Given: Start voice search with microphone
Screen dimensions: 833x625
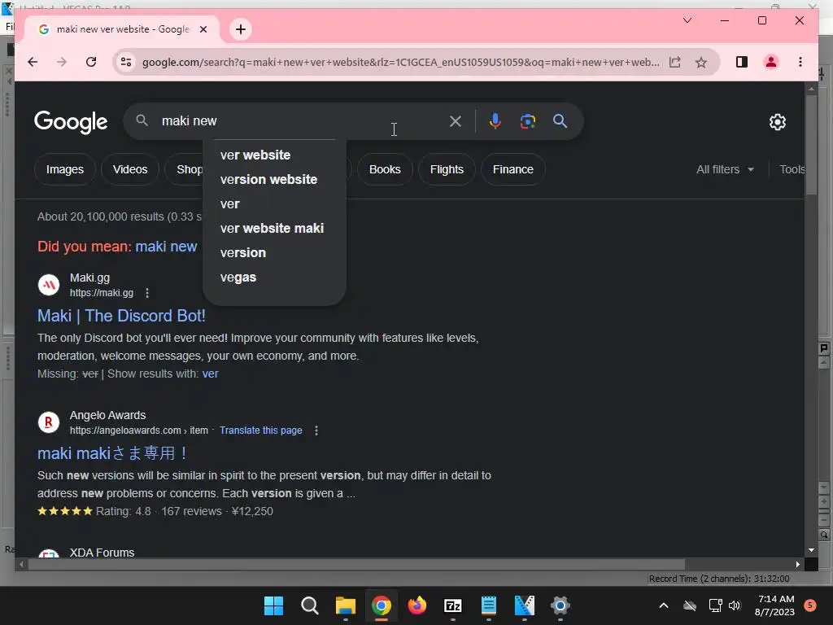Looking at the screenshot, I should click(495, 121).
